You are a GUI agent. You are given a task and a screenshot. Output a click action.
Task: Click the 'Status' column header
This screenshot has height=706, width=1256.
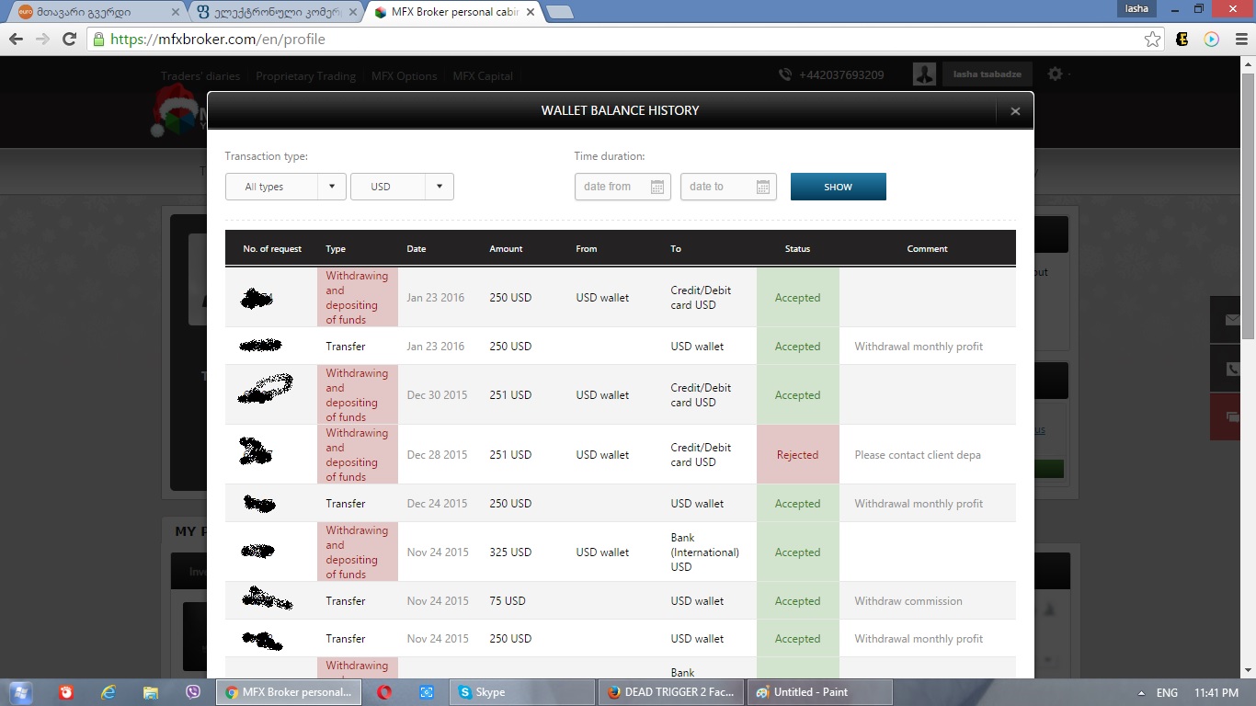tap(797, 249)
